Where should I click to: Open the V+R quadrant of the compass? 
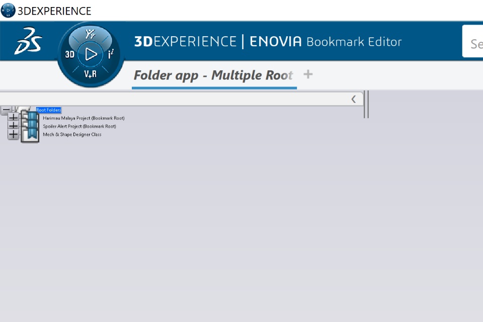91,74
